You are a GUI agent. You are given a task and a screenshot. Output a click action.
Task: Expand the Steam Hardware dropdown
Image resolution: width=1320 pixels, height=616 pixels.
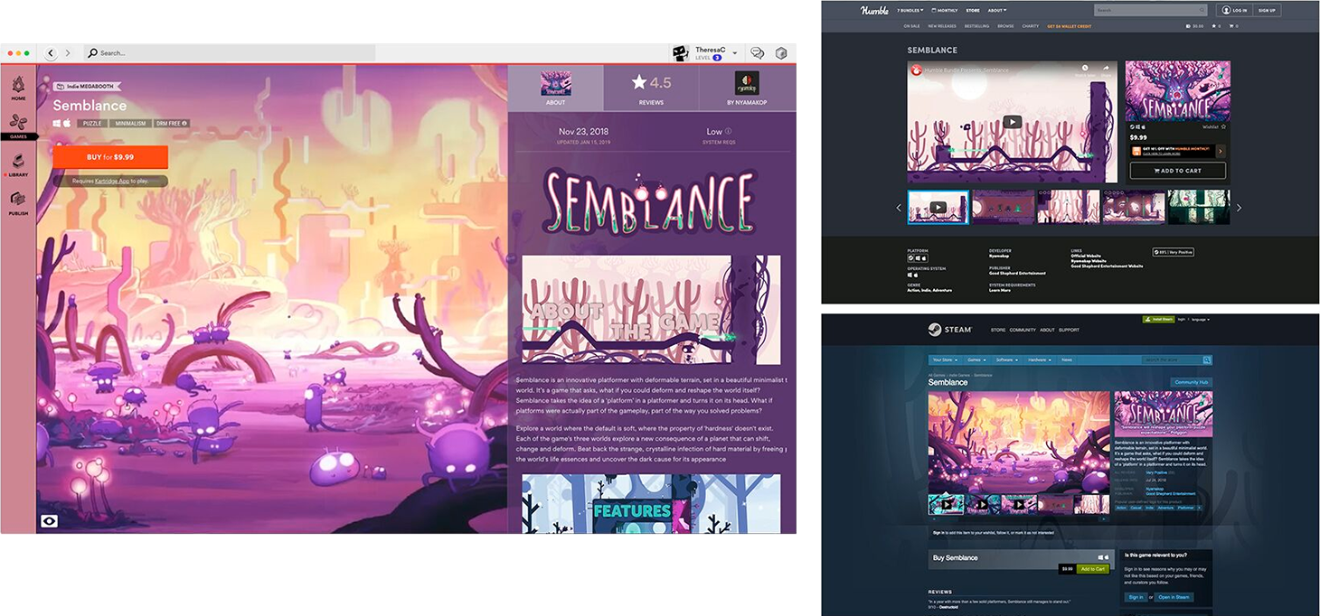coord(1040,359)
